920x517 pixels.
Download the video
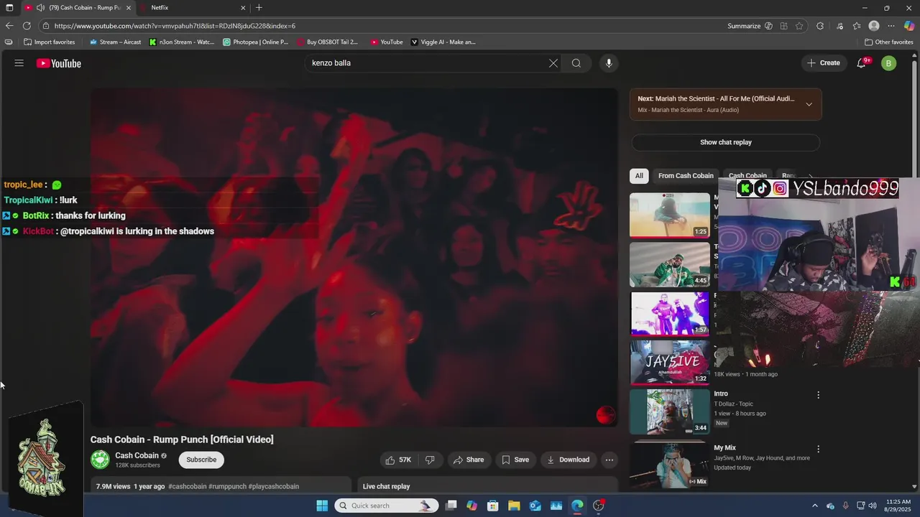568,460
